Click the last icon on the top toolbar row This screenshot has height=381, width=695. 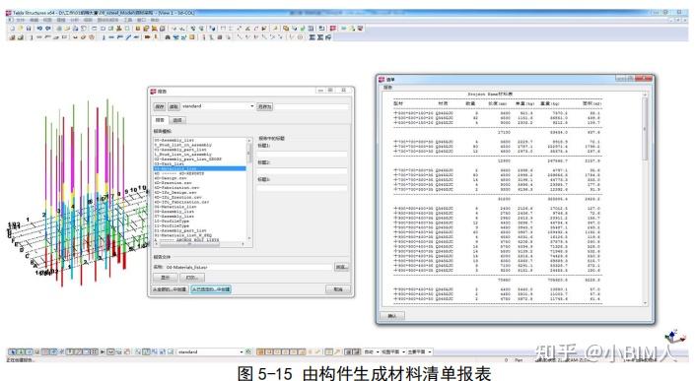(x=361, y=29)
